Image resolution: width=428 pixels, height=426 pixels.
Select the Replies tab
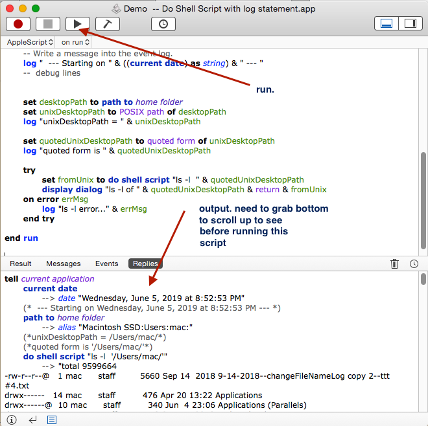[145, 263]
